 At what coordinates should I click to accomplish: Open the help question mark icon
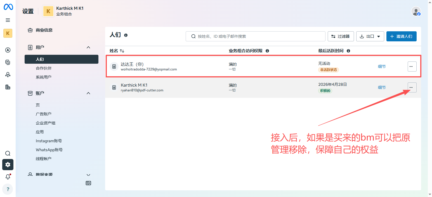8,189
